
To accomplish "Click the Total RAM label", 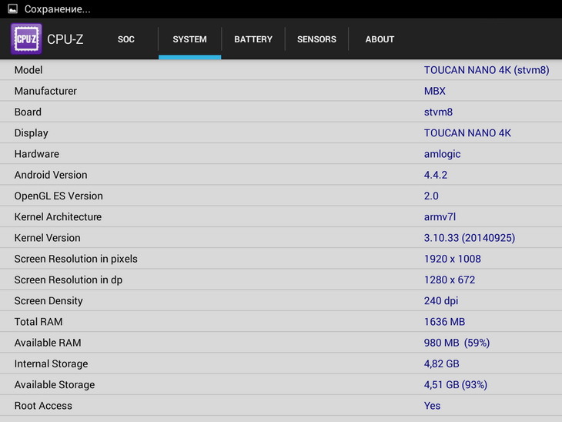I will tap(38, 322).
